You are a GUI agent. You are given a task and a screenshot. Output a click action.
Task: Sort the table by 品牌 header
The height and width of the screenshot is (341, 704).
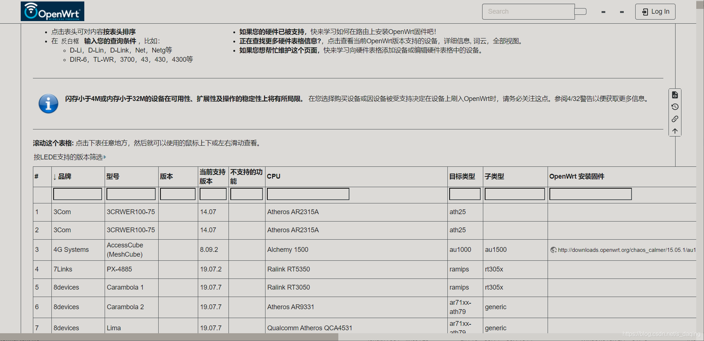[x=78, y=177]
